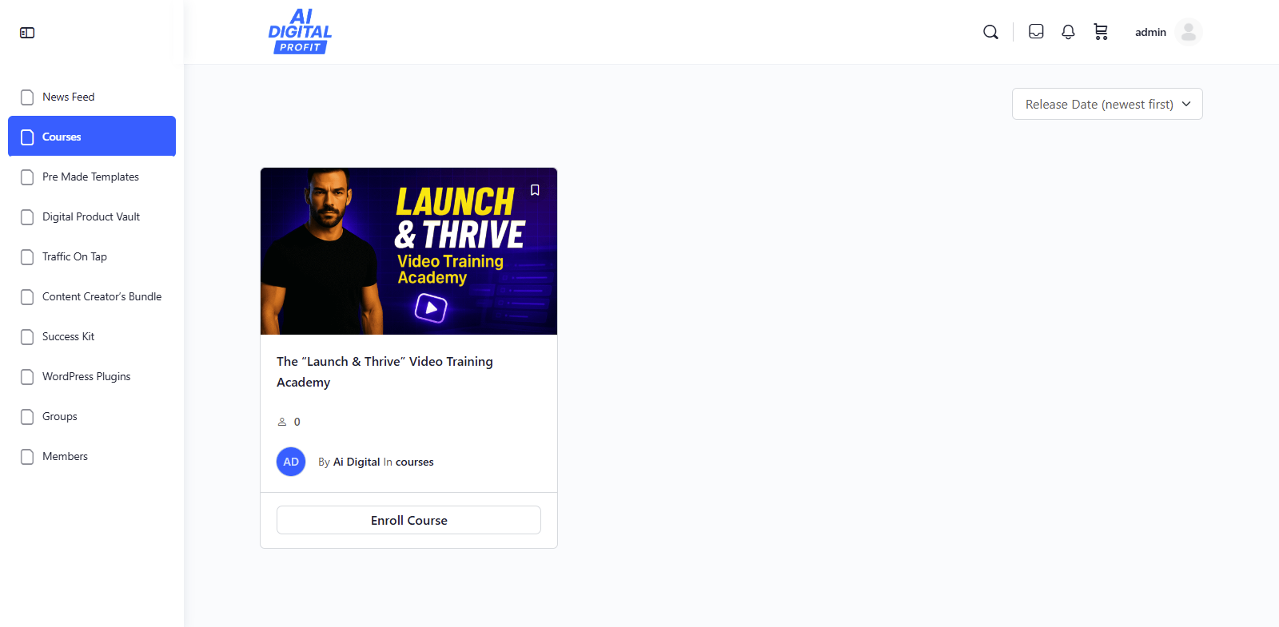Open the Launch & Thrive course thumbnail

pos(408,251)
